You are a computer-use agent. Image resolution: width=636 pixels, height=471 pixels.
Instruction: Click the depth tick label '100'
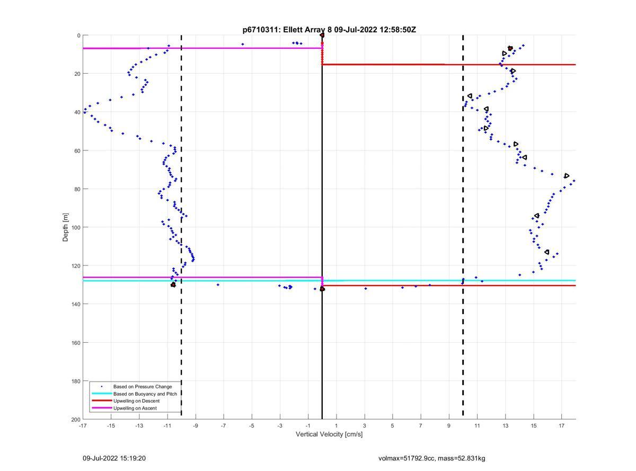click(76, 227)
